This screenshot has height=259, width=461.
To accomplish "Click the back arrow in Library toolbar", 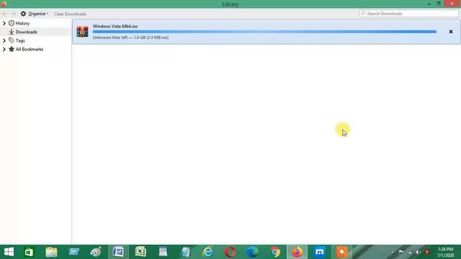I will (5, 14).
